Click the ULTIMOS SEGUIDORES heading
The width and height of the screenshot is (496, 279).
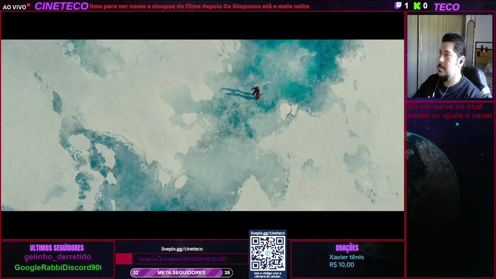(x=57, y=248)
